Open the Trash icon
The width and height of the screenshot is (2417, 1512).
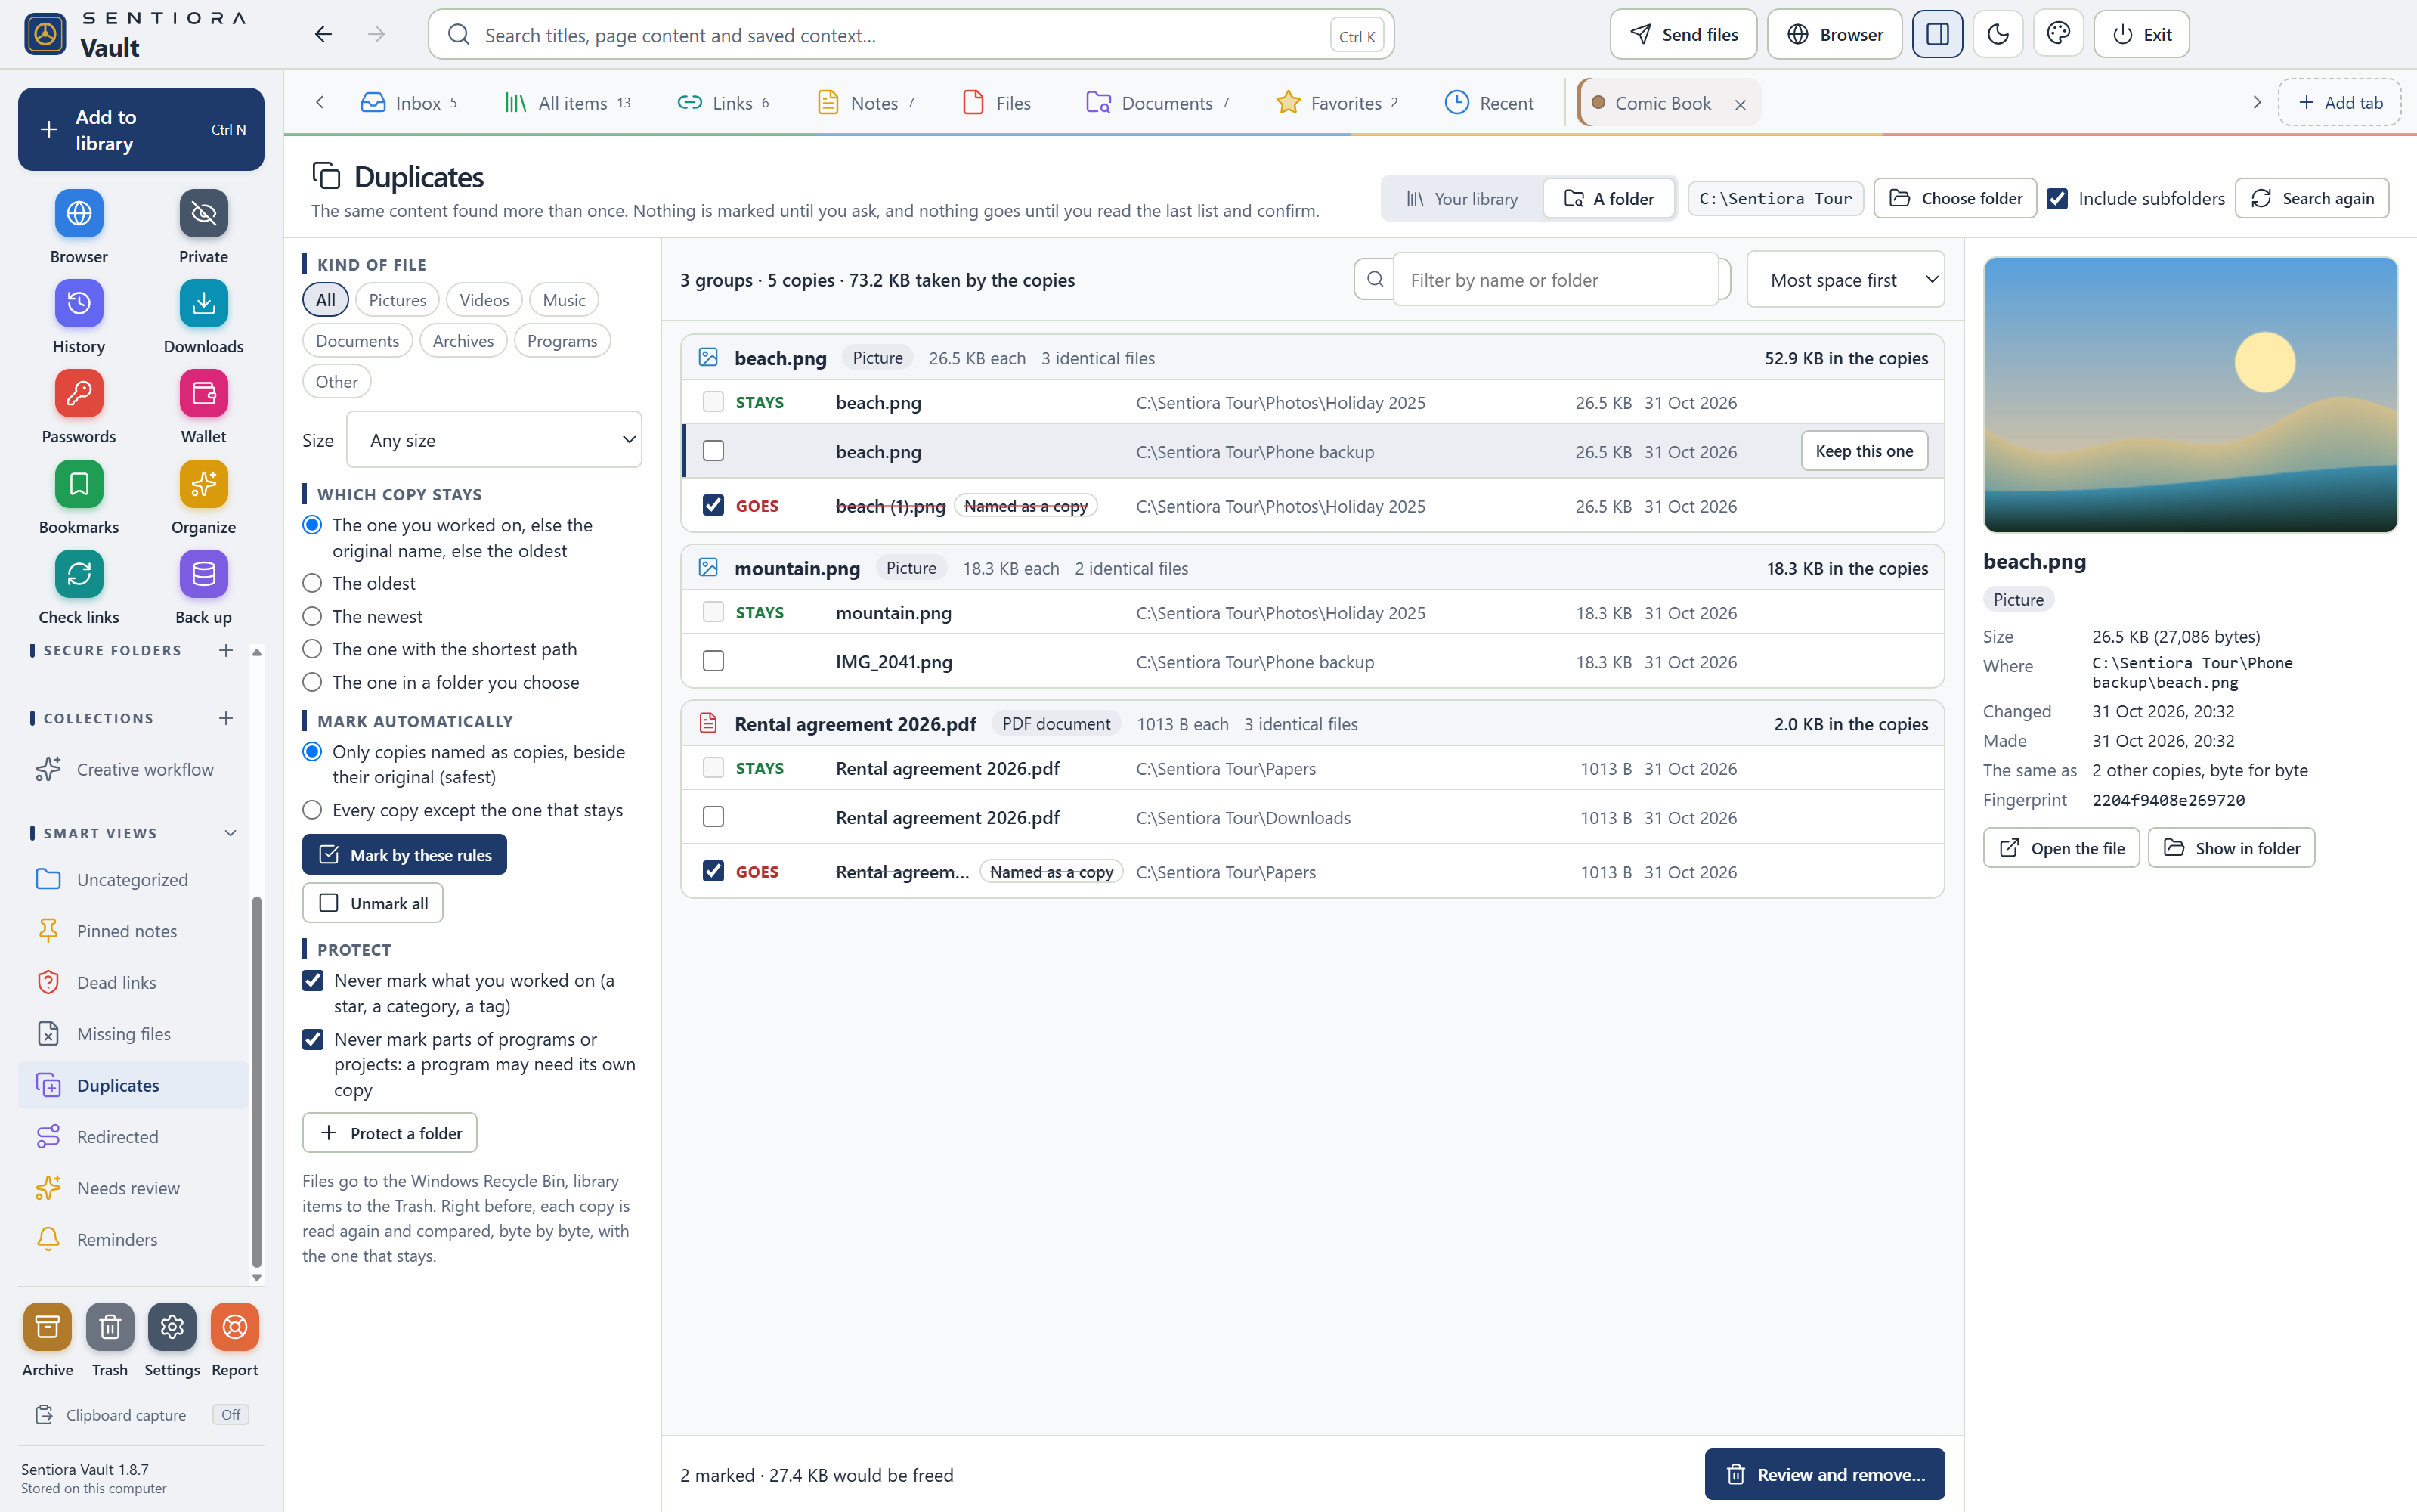(x=110, y=1327)
